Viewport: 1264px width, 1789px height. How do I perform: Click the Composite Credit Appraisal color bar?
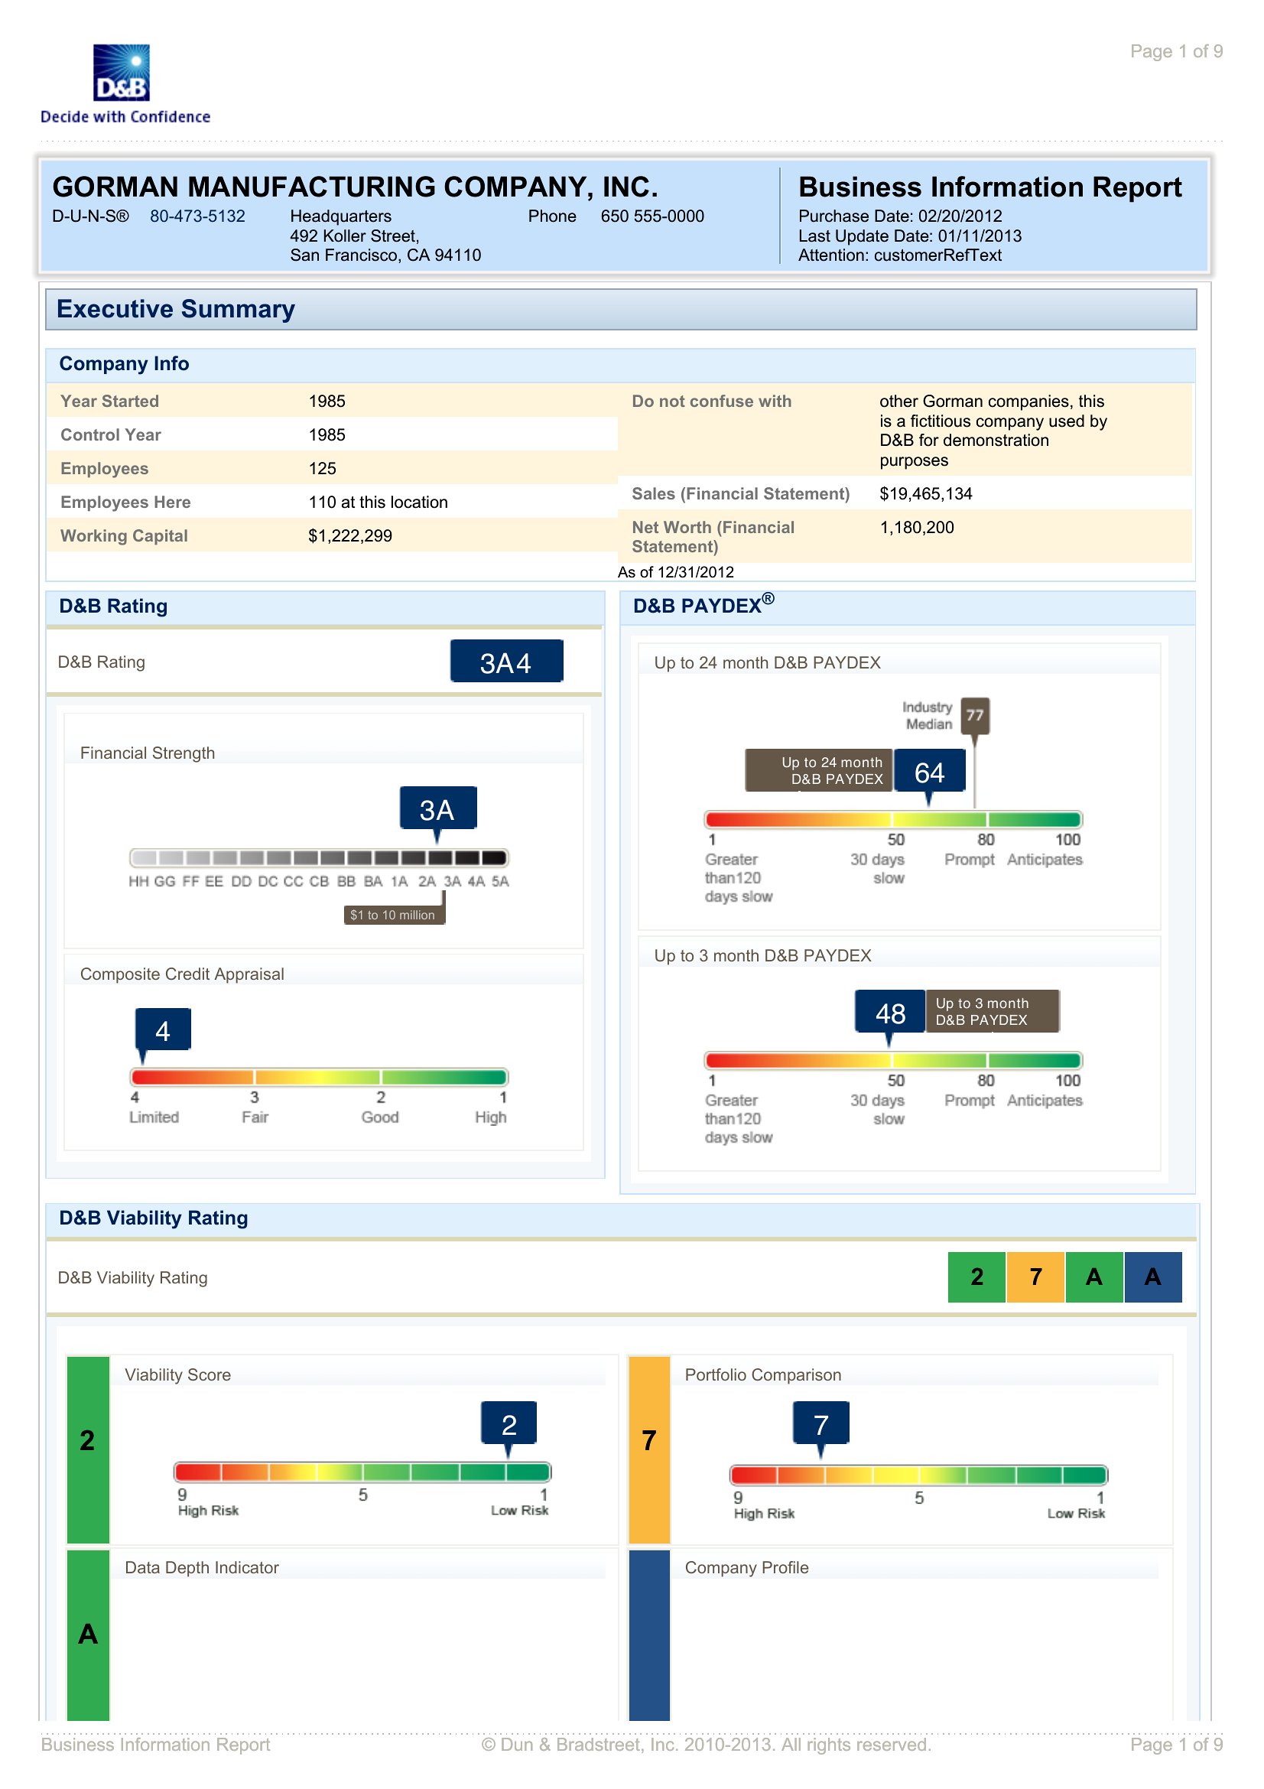[x=320, y=1078]
